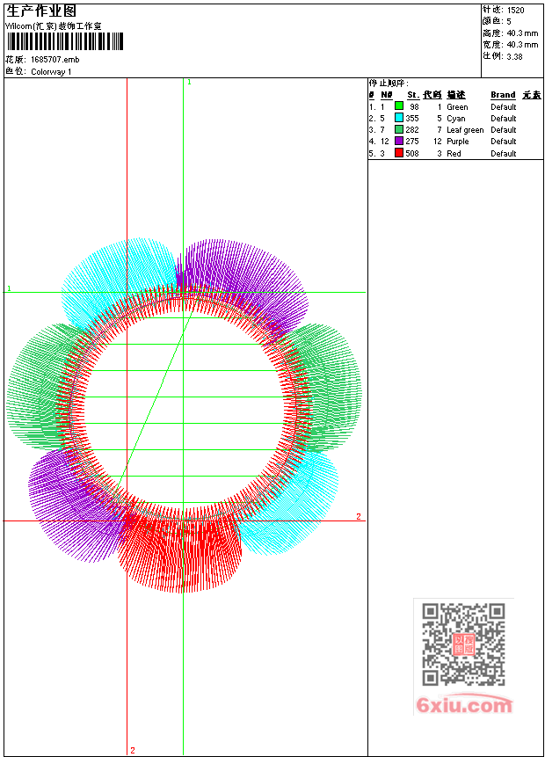Image resolution: width=545 pixels, height=757 pixels.
Task: Click 'Default' brand in the Green row
Action: click(504, 107)
